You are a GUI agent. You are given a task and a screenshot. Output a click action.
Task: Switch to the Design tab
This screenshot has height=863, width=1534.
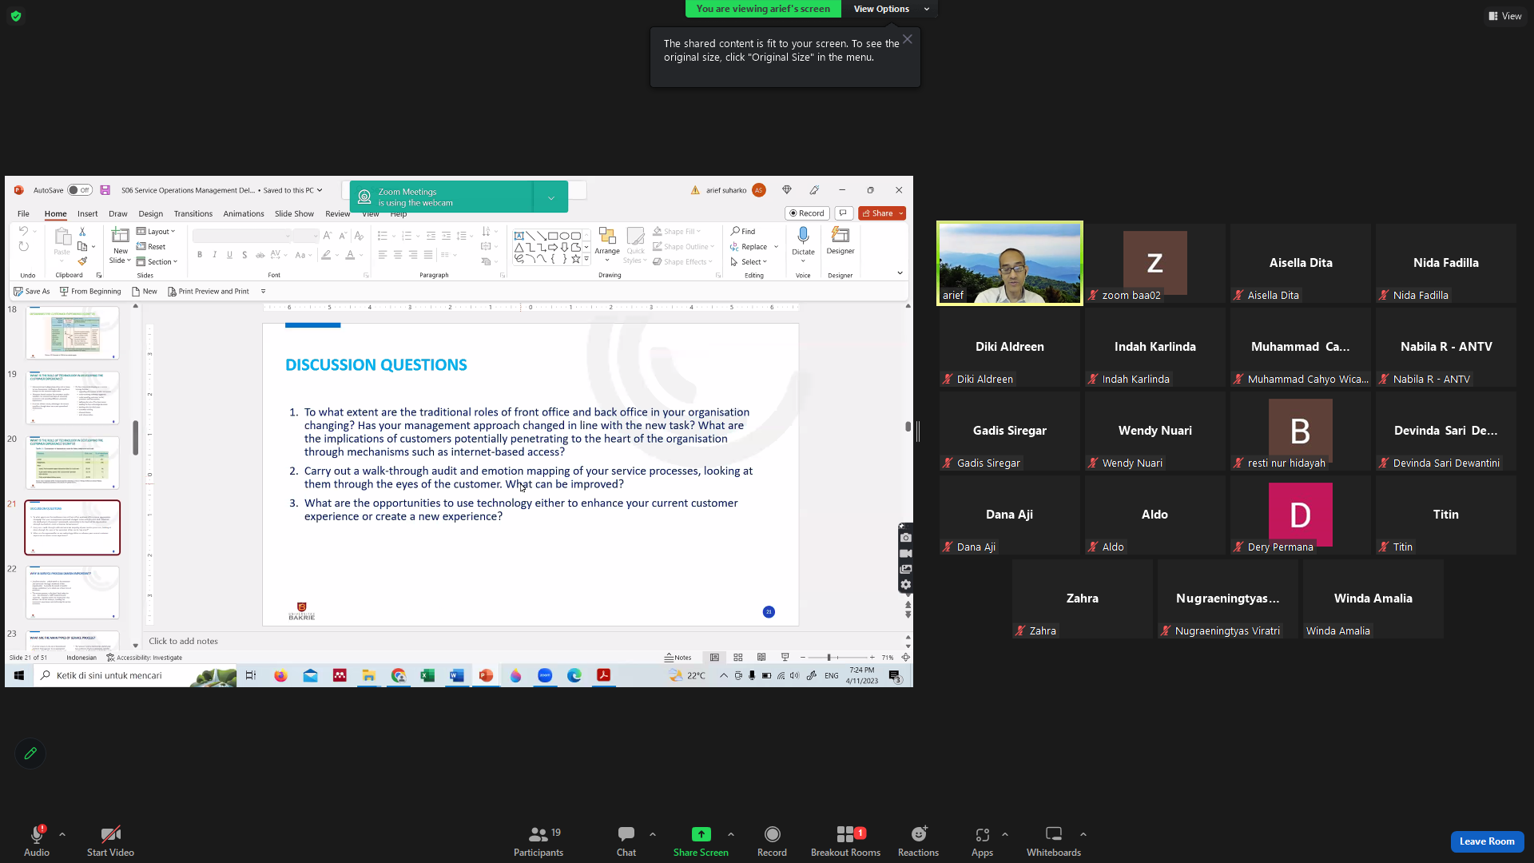[x=150, y=214]
